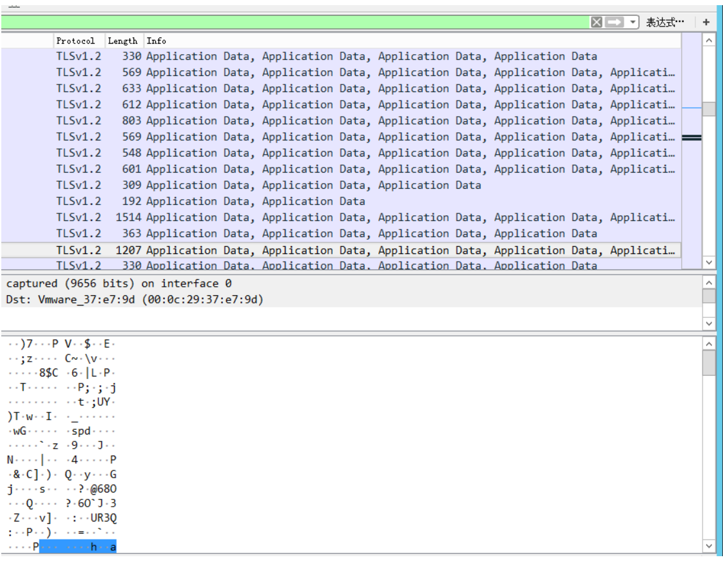Open the 表达式 expression dialog

(x=665, y=23)
